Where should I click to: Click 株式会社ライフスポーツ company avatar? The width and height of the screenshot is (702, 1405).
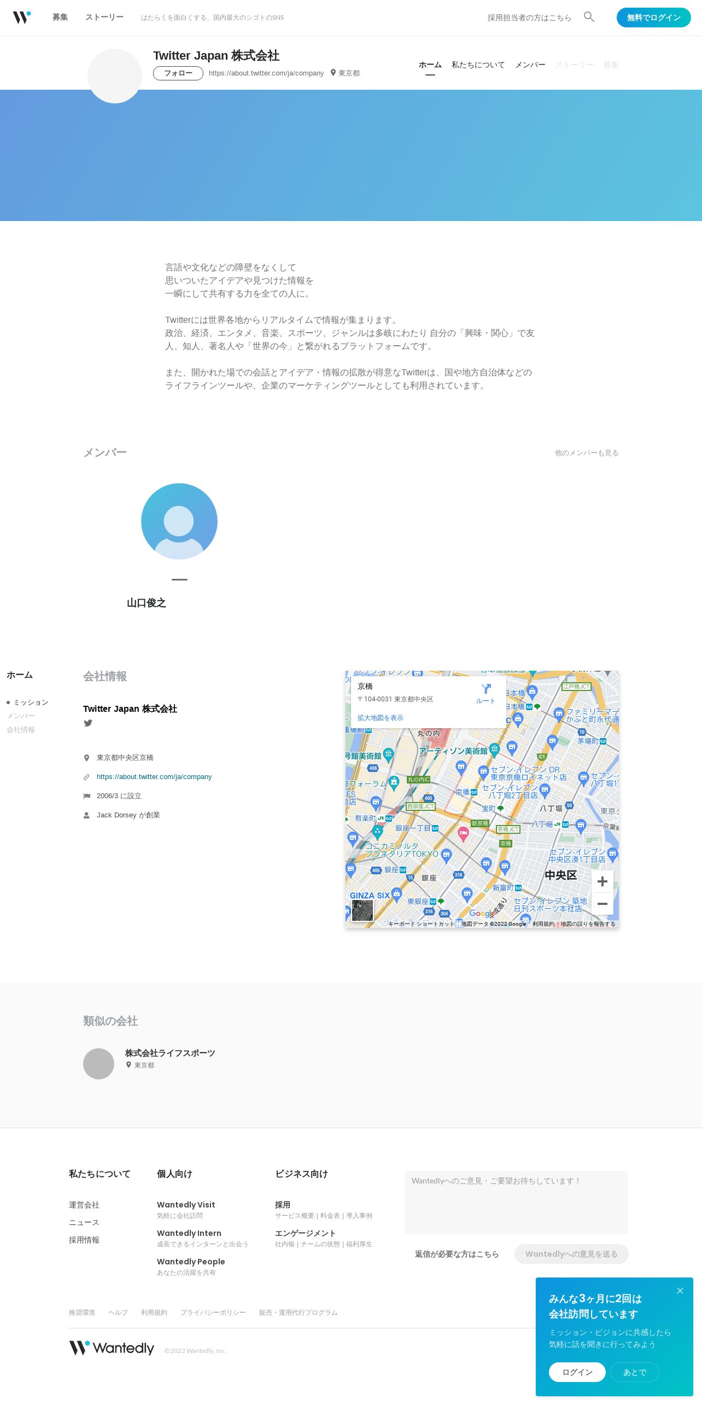click(x=98, y=1064)
